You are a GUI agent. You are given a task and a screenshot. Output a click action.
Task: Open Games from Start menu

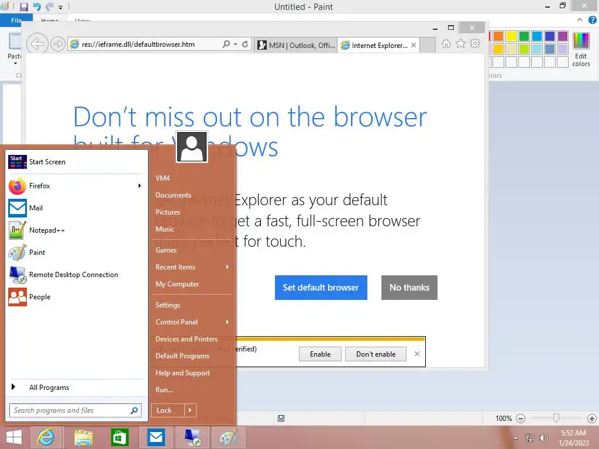coord(166,250)
